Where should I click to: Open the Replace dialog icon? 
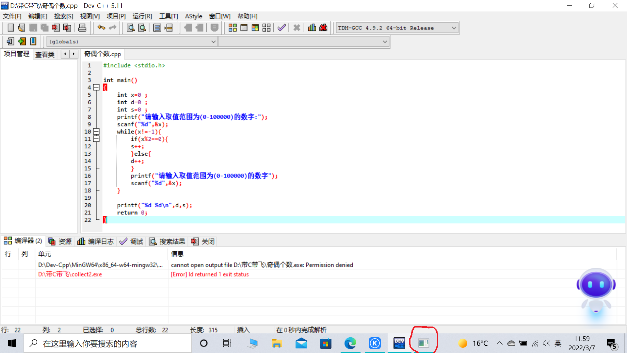(x=142, y=28)
